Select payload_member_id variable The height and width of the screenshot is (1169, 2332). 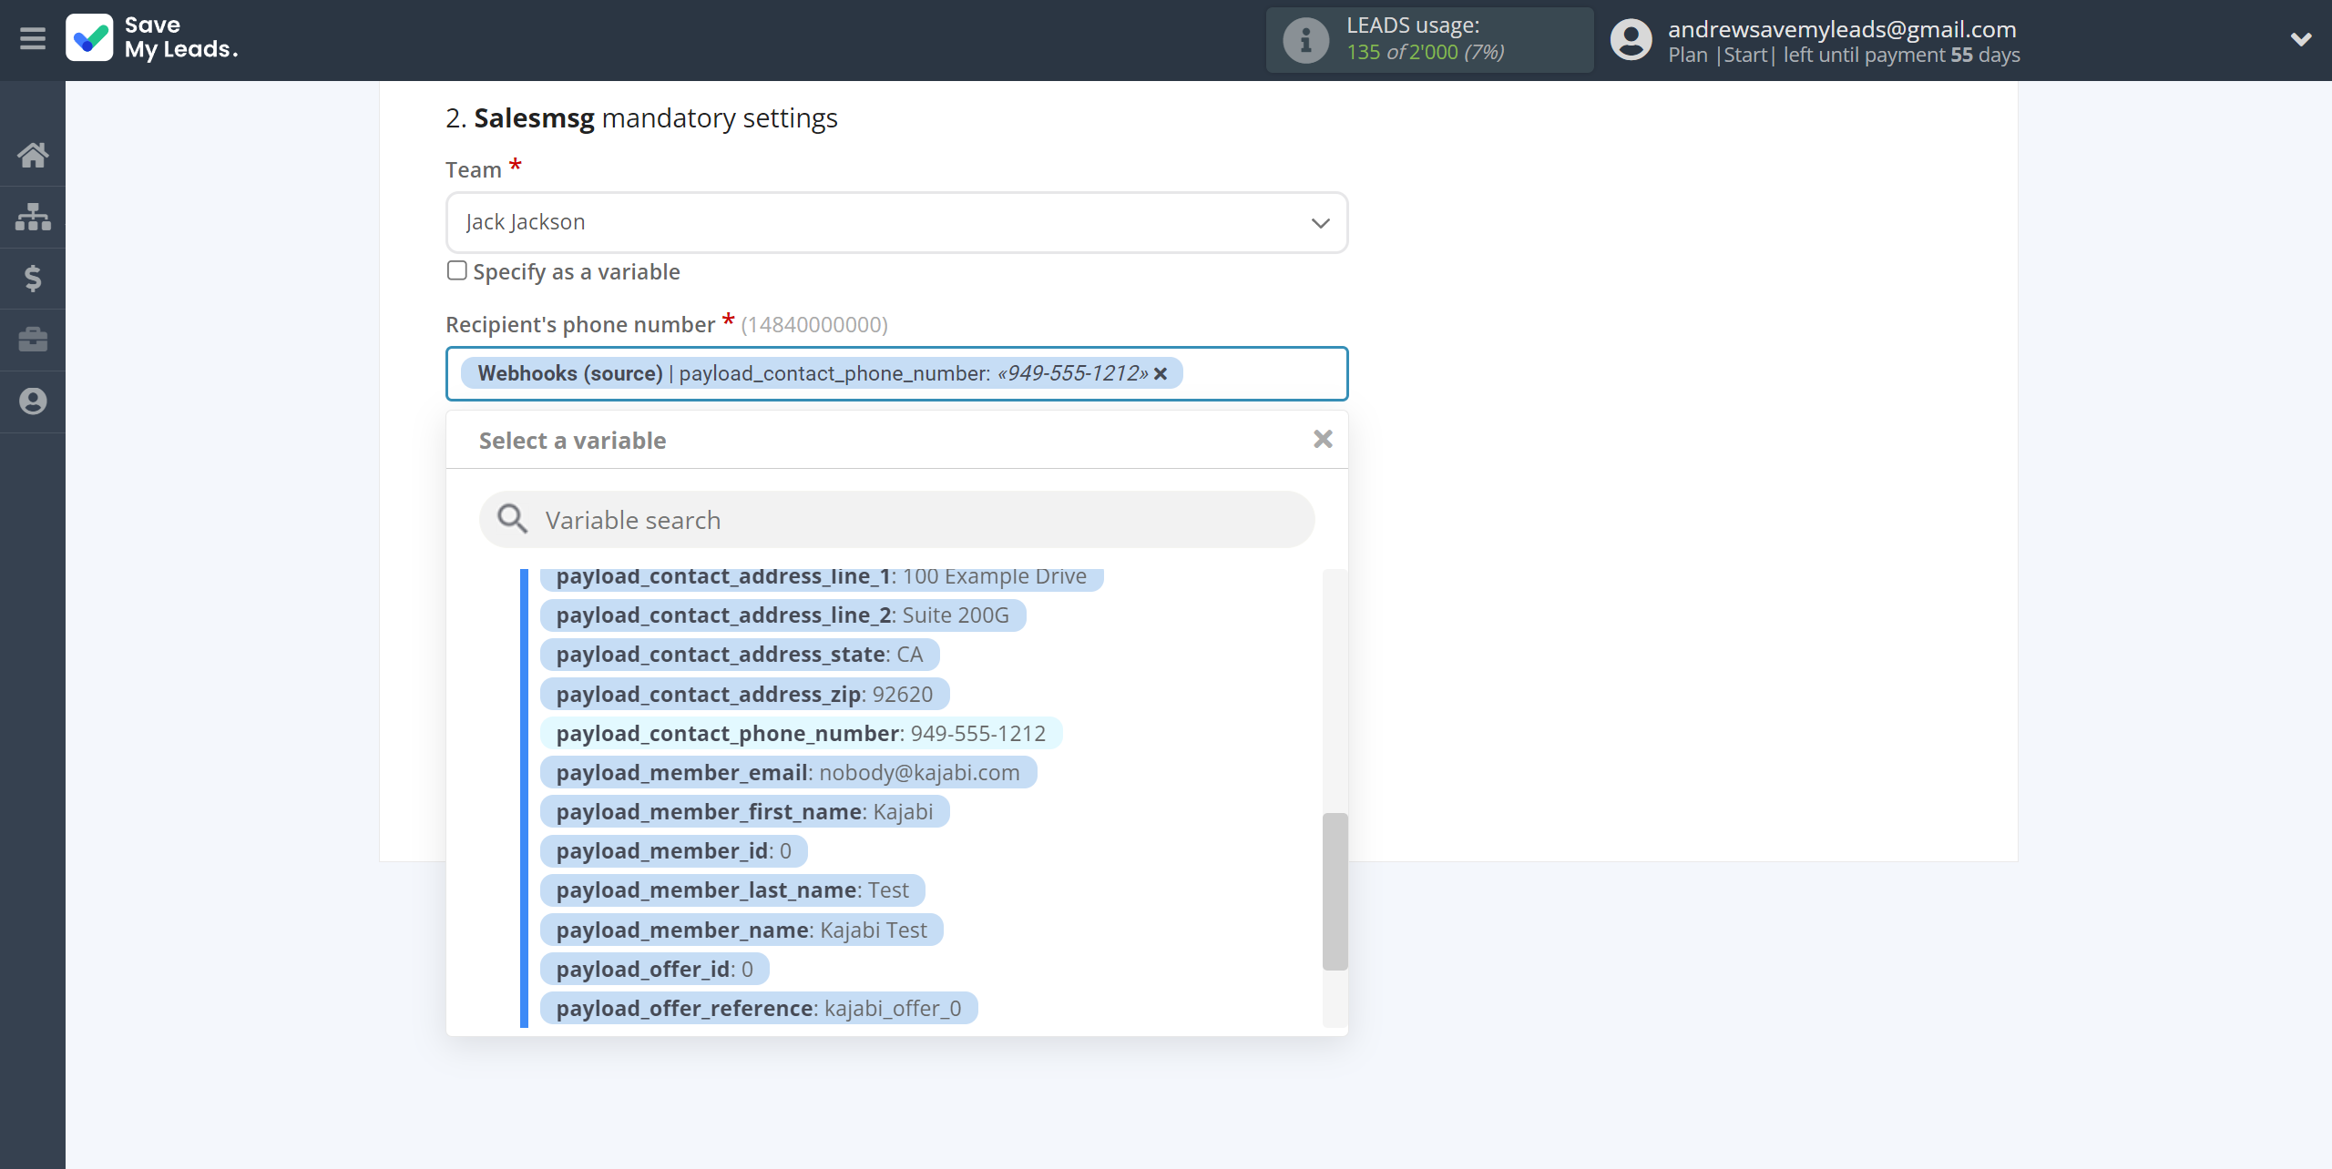(673, 851)
